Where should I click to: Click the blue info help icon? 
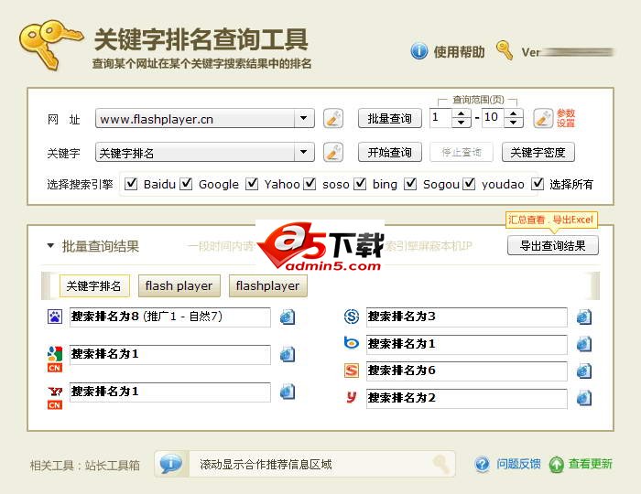tap(418, 51)
